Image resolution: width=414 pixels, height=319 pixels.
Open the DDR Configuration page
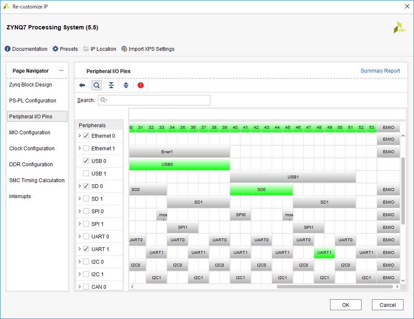point(31,165)
